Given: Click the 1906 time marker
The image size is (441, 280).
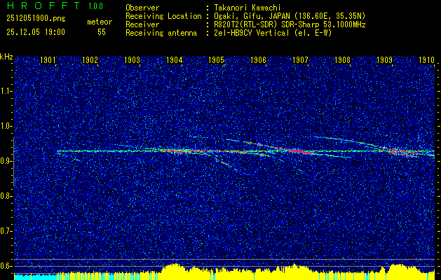Looking at the screenshot, I should point(259,60).
